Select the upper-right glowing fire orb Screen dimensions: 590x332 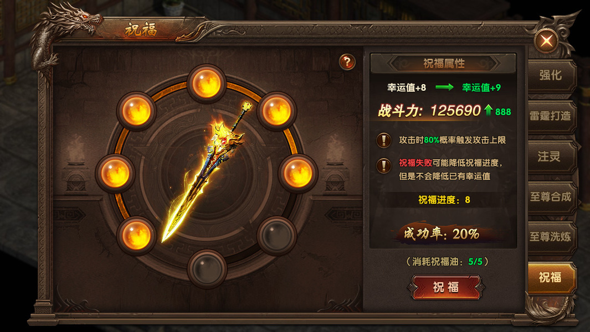click(277, 111)
